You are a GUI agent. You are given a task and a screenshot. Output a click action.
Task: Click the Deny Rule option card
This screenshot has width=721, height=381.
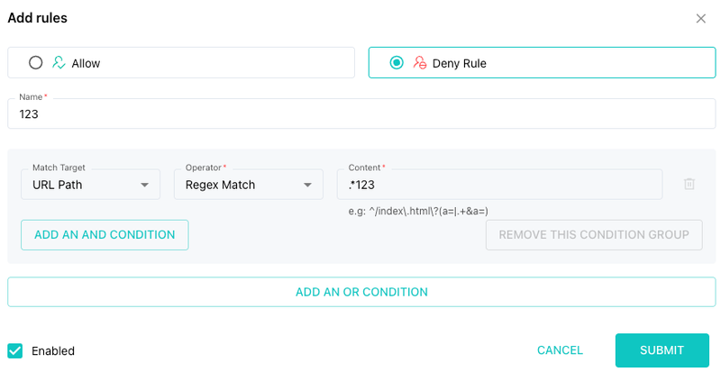click(x=543, y=62)
